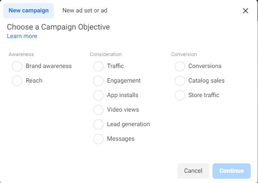This screenshot has height=183, width=258.
Task: Choose the Reach radio button
Action: tap(17, 81)
